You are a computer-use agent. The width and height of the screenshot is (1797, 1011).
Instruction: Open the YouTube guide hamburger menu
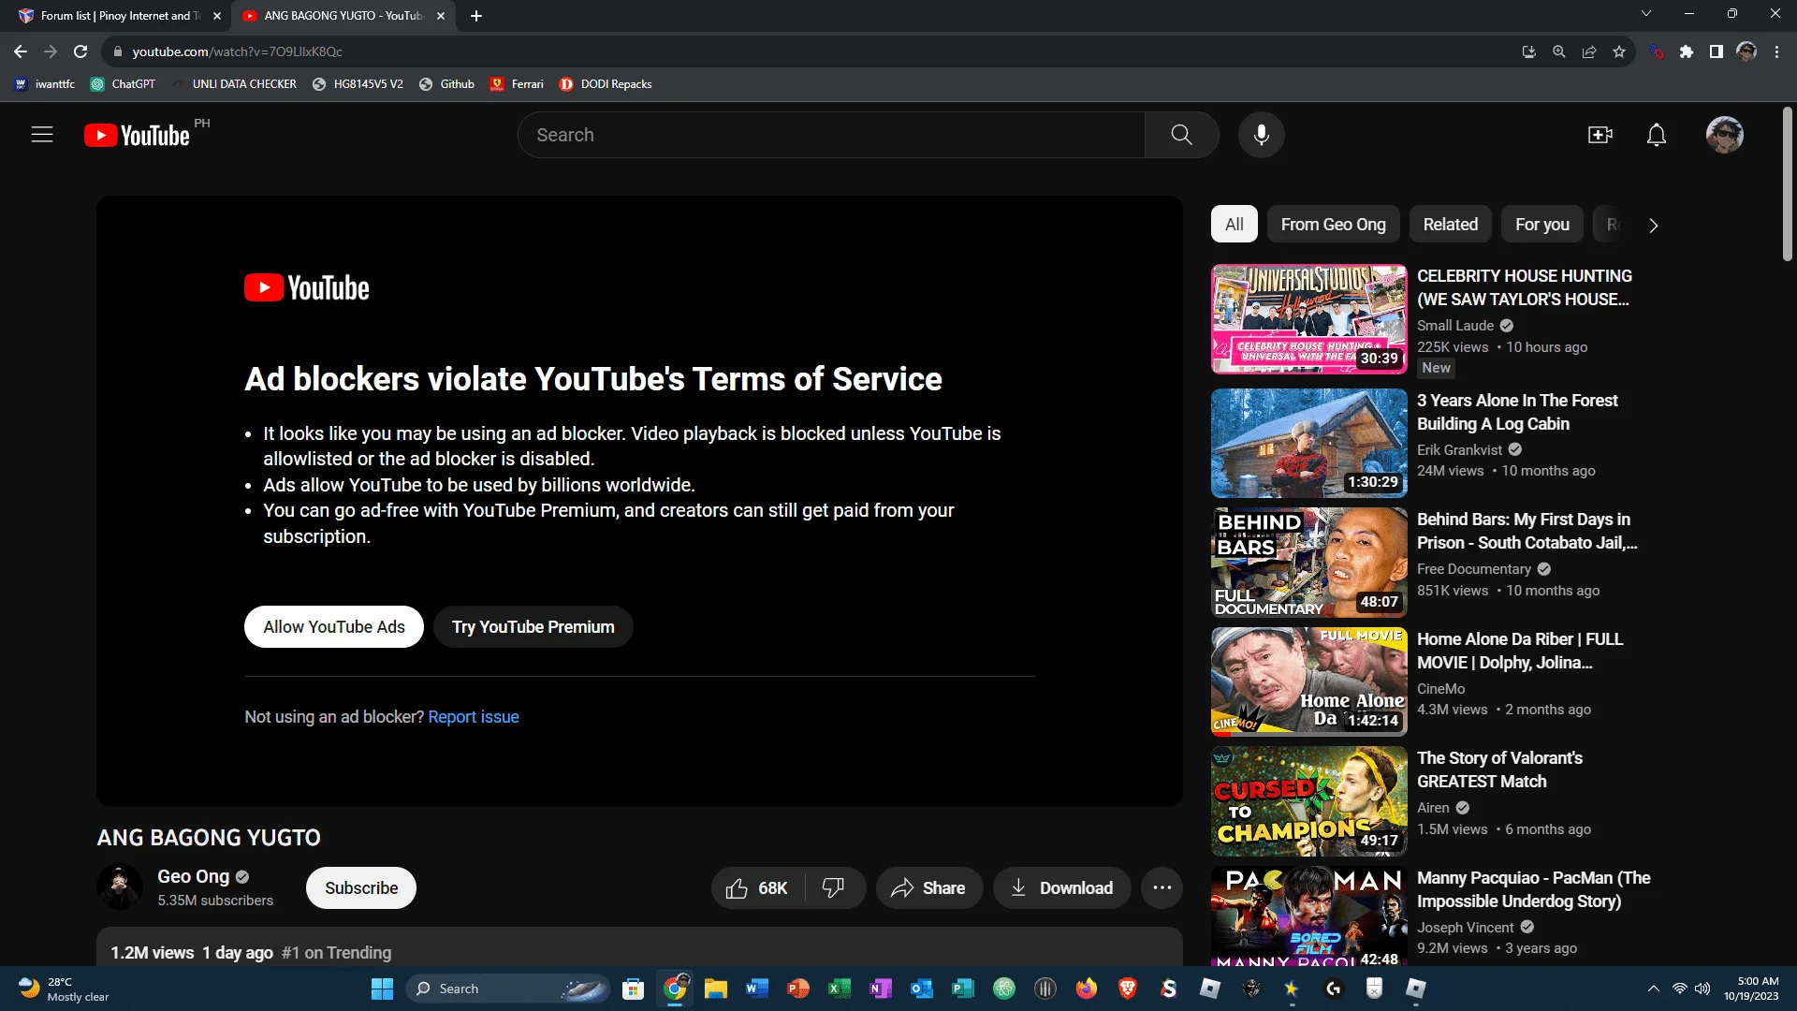point(42,135)
